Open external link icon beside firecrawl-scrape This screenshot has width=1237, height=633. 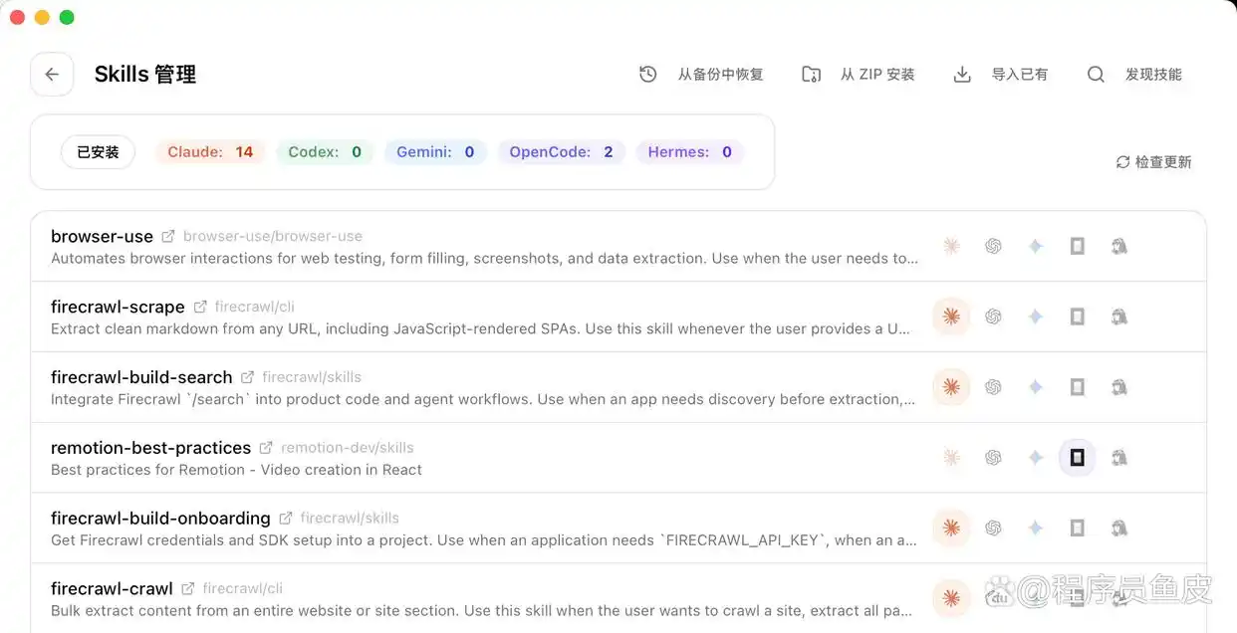[200, 307]
